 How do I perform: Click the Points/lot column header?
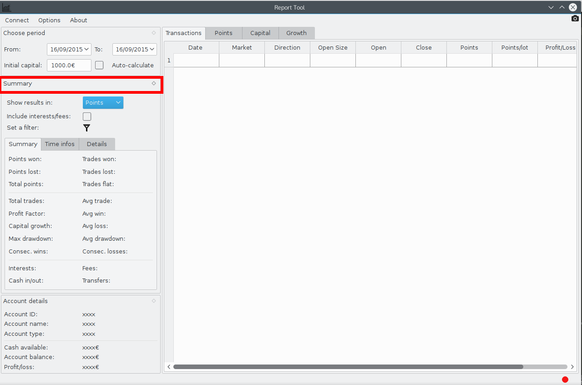point(515,47)
